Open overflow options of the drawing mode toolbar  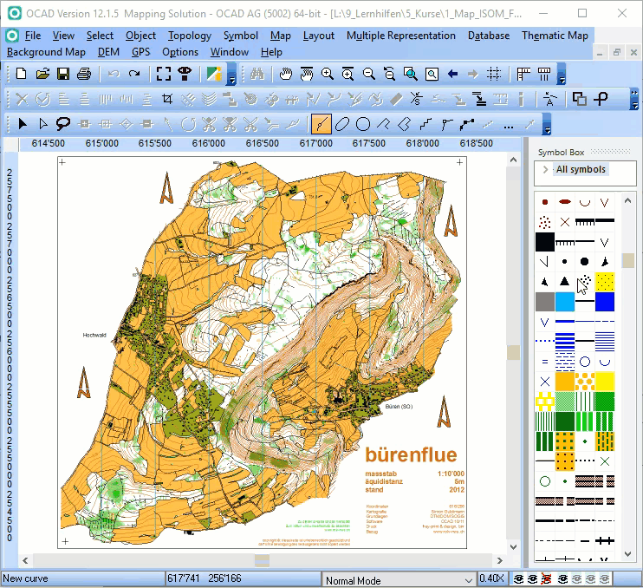point(546,124)
